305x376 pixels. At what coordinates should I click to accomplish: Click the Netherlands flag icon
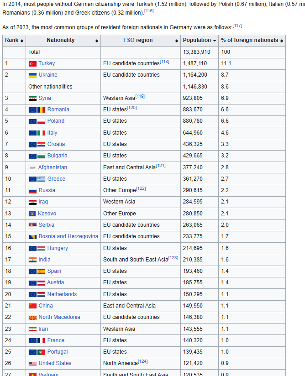pyautogui.click(x=41, y=294)
